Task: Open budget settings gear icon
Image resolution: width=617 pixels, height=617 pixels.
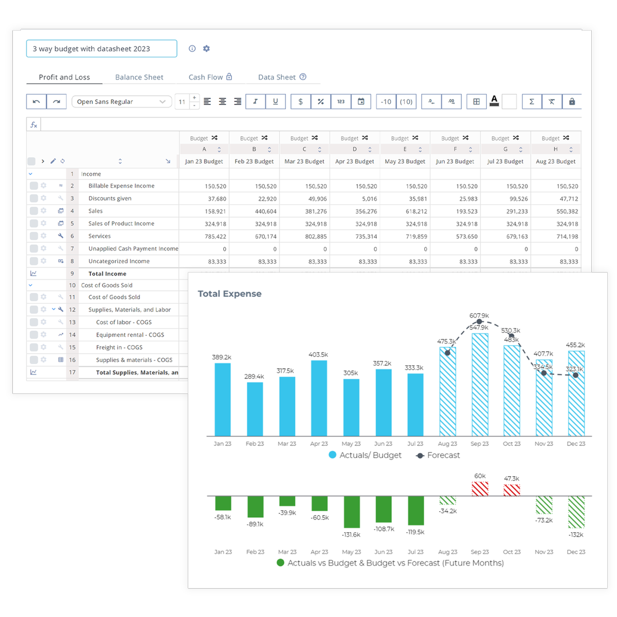Action: [x=206, y=48]
